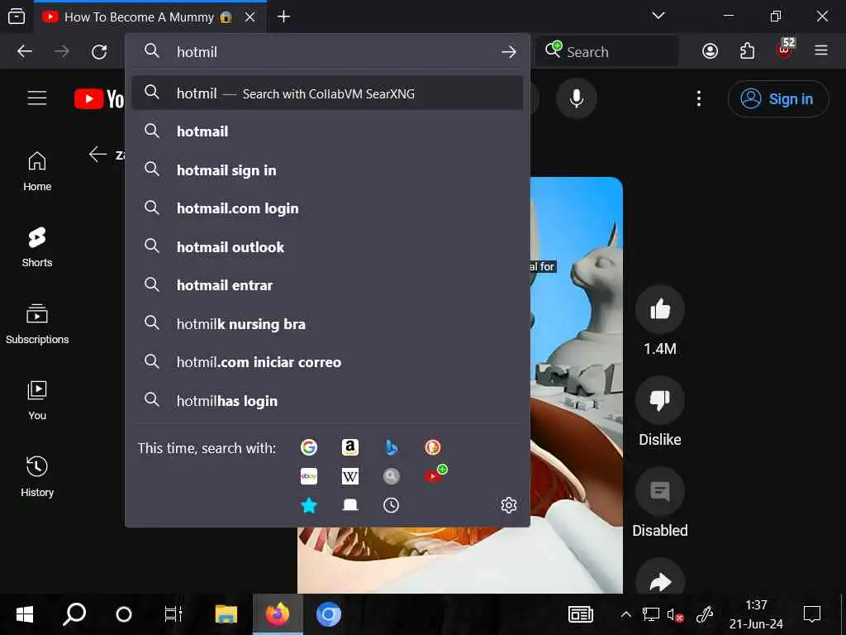Pick 'hotmil.com iniciar correo' suggestion
Image resolution: width=846 pixels, height=635 pixels.
coord(327,362)
